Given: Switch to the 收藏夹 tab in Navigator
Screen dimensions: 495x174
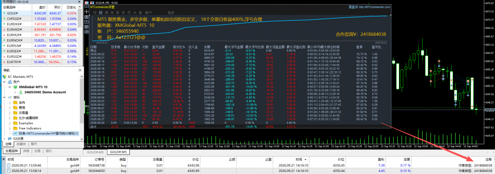Looking at the screenshot, I should pos(21,144).
